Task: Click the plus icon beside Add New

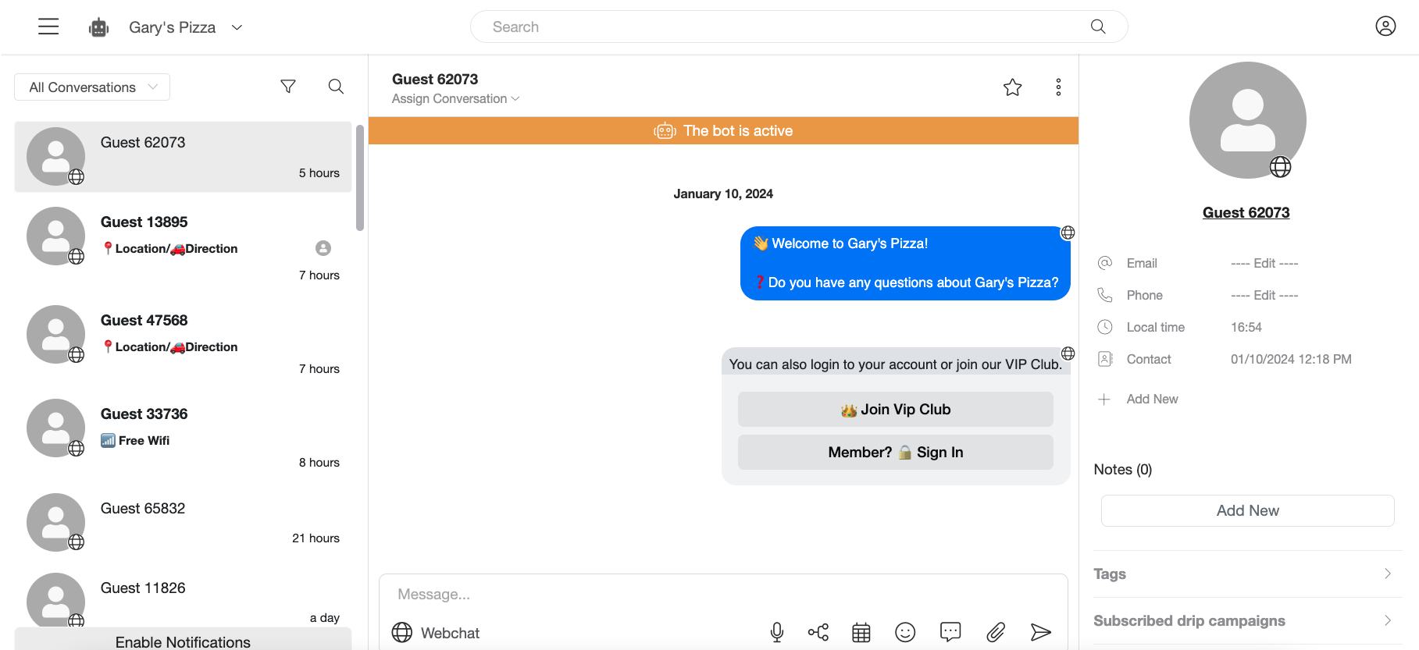Action: coord(1104,400)
